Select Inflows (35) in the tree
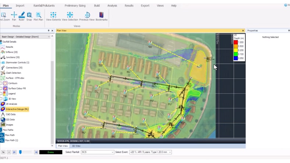 tap(11, 52)
